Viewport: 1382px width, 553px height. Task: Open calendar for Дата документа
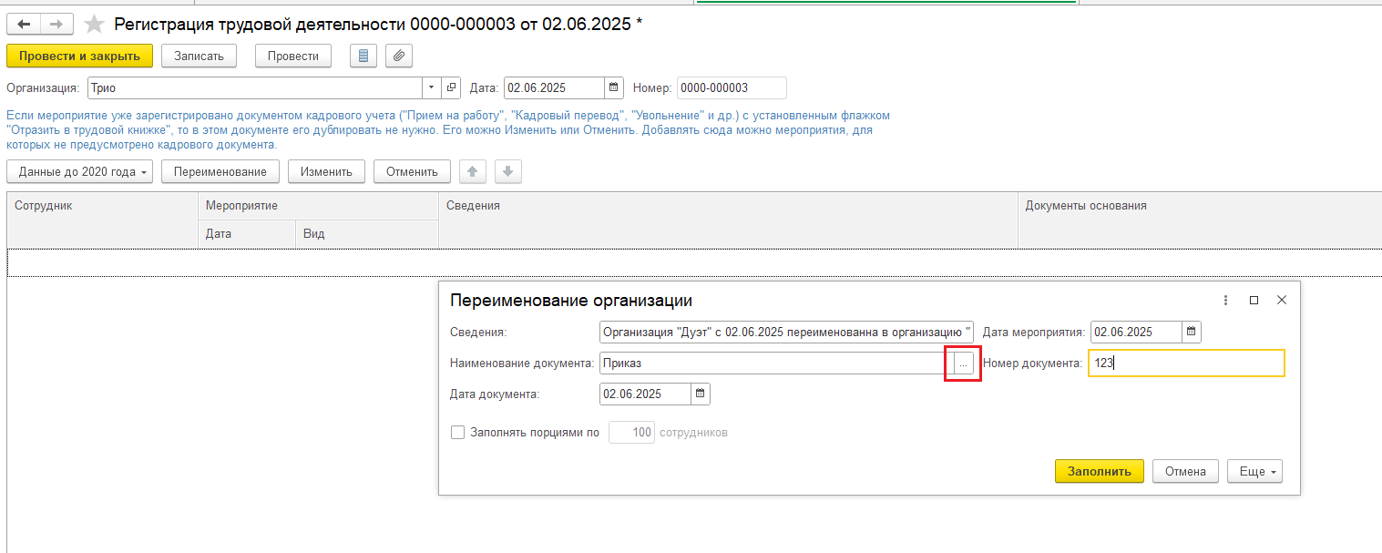coord(700,394)
